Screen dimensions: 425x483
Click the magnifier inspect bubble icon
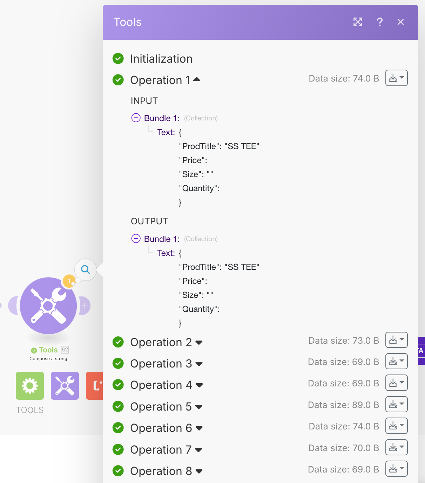click(x=85, y=269)
